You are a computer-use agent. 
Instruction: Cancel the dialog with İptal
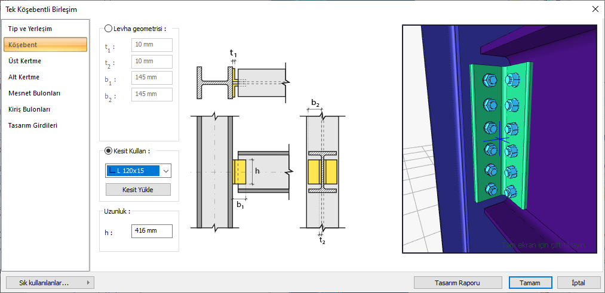tap(579, 283)
